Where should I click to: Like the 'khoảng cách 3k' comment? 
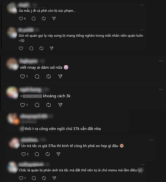(x=23, y=105)
